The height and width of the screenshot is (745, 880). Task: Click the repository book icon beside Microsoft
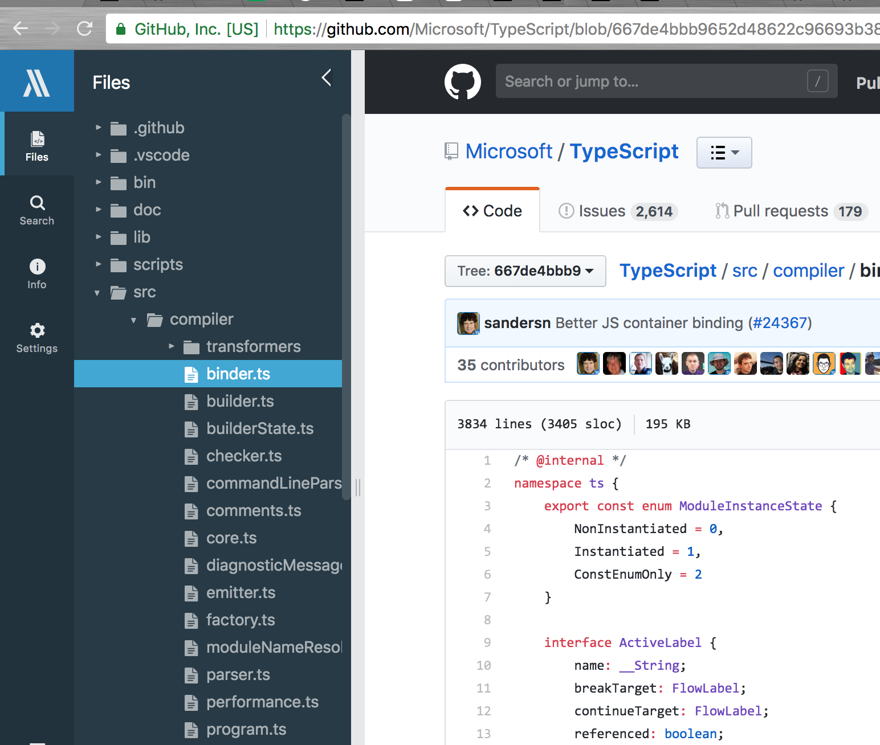coord(451,152)
